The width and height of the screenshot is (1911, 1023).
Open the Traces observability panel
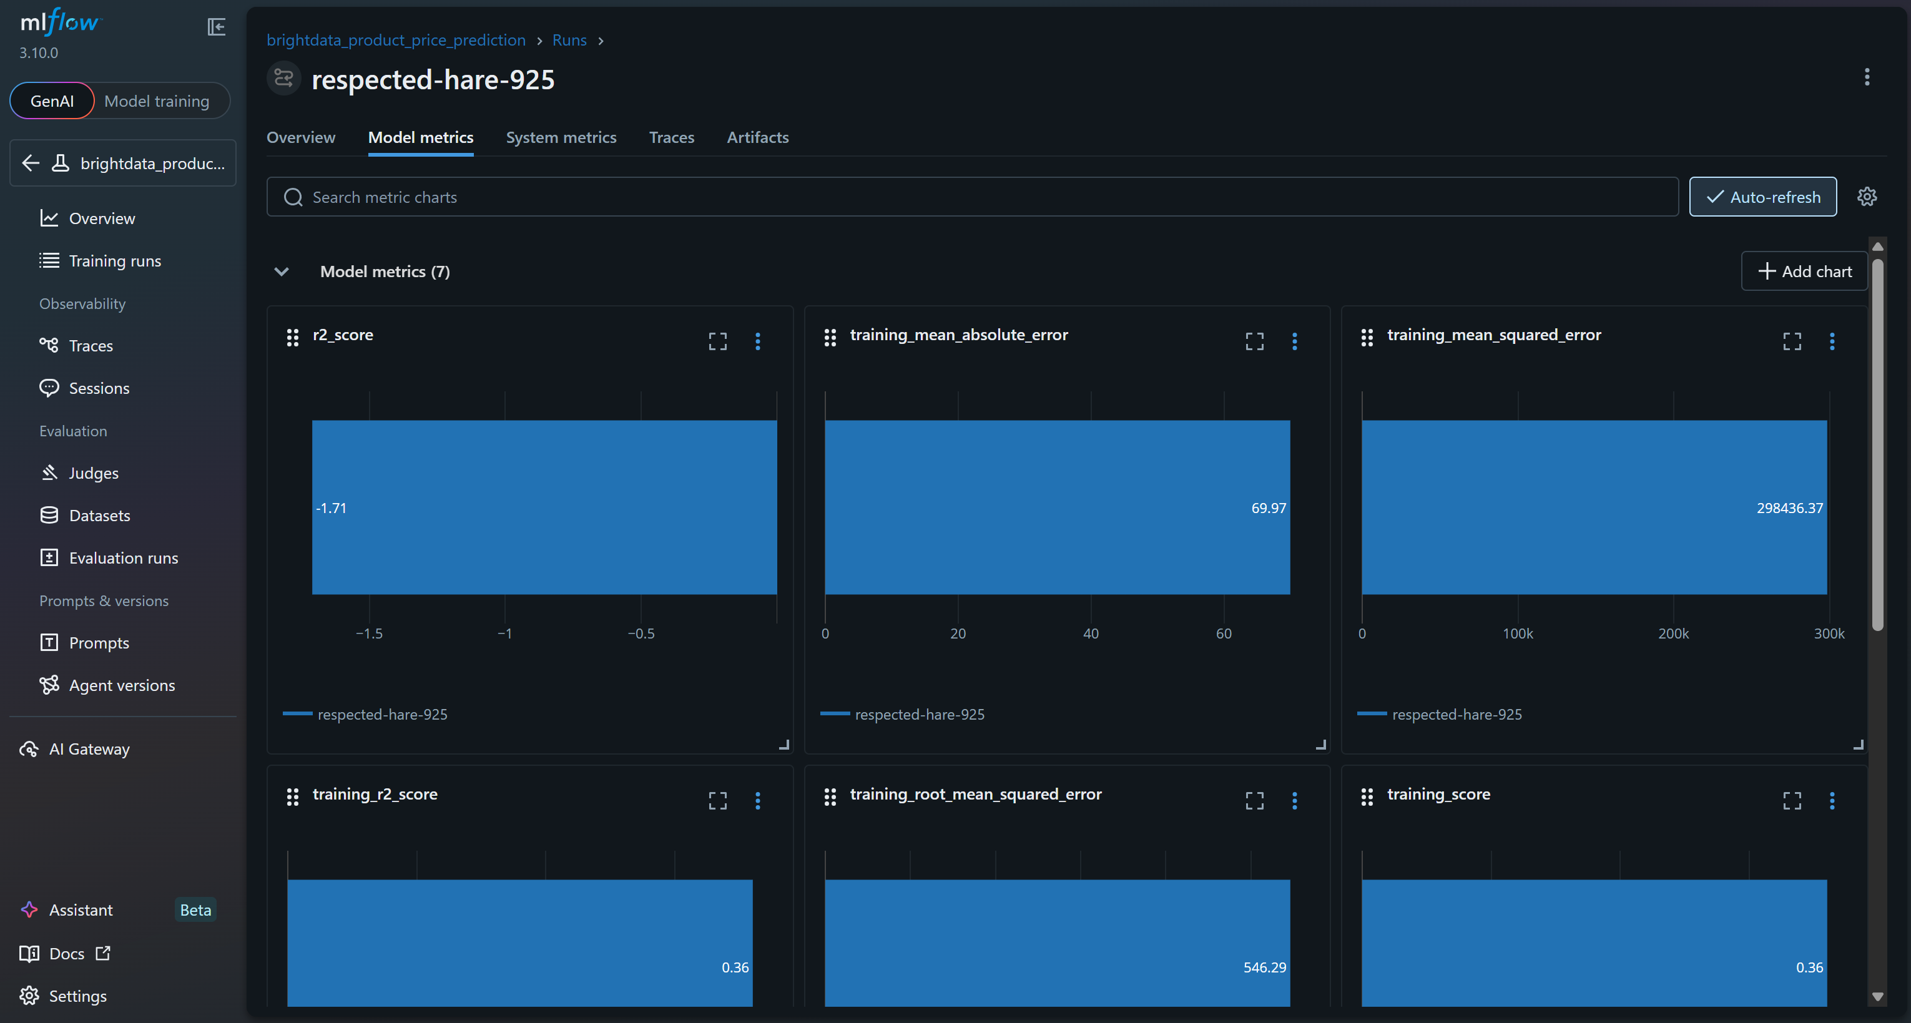coord(91,345)
